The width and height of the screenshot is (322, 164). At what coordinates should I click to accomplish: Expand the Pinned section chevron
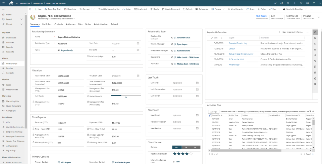click(21, 24)
